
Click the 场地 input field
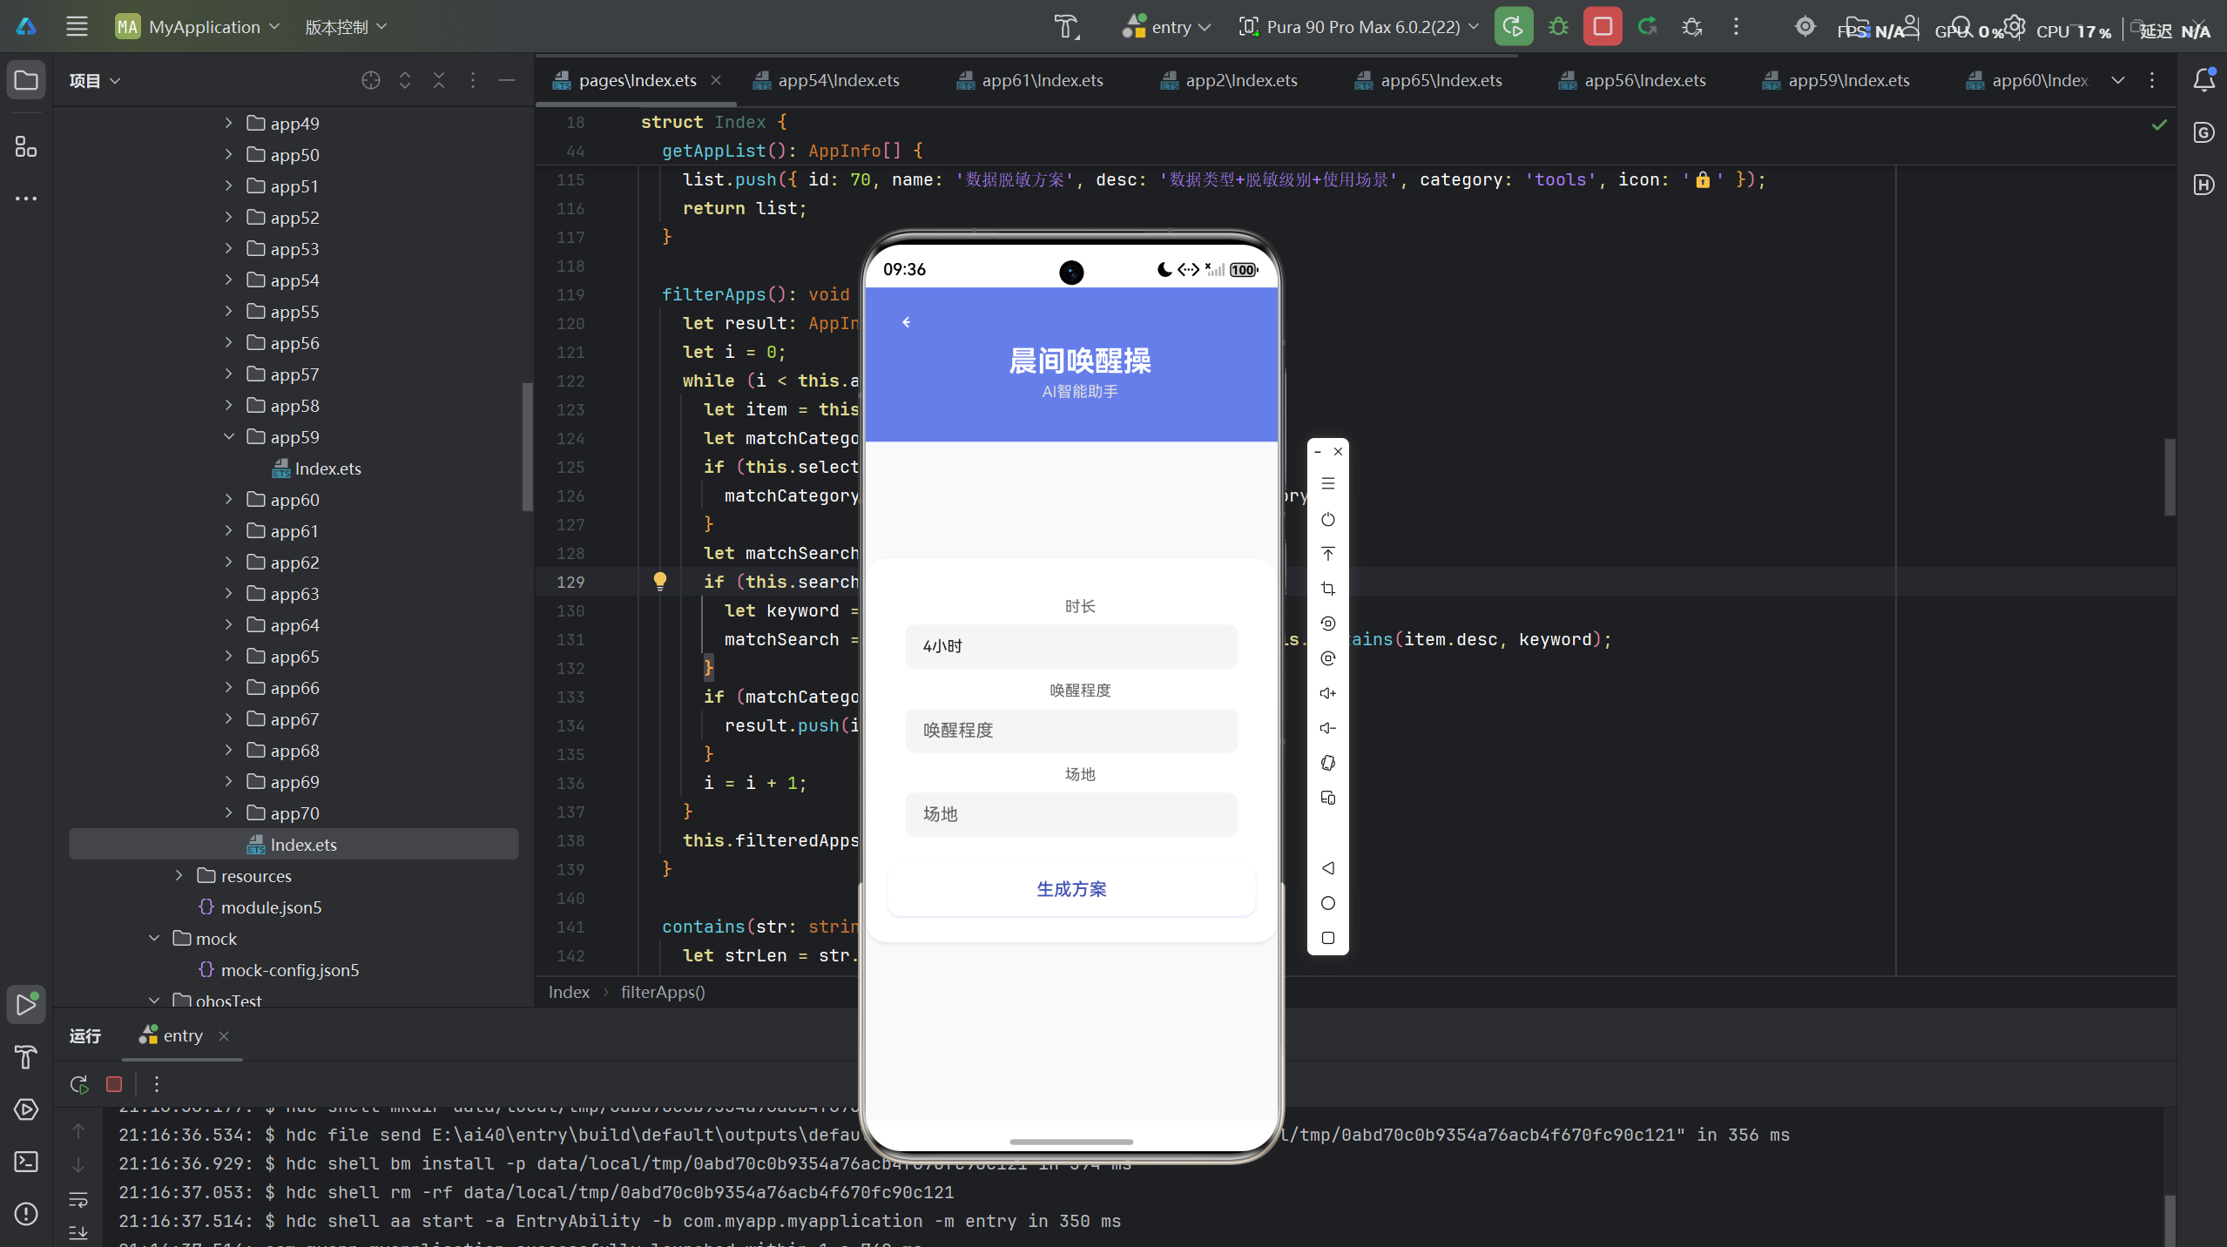tap(1071, 814)
